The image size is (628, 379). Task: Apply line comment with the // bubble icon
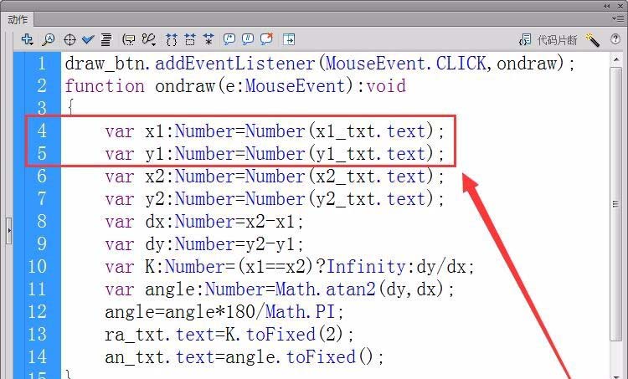pos(248,38)
